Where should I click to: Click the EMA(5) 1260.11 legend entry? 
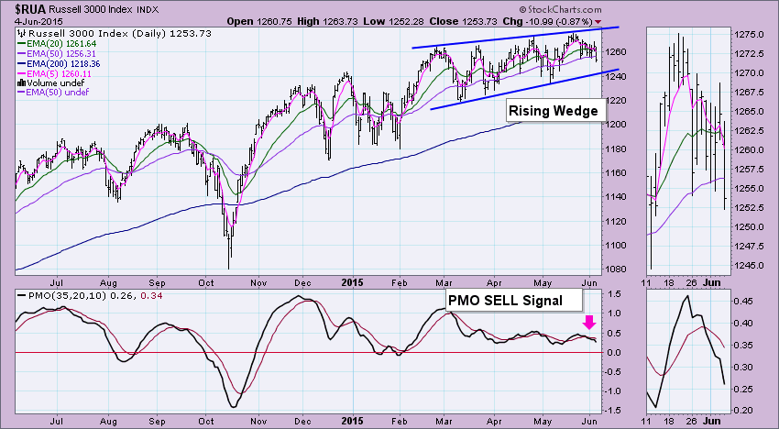55,73
